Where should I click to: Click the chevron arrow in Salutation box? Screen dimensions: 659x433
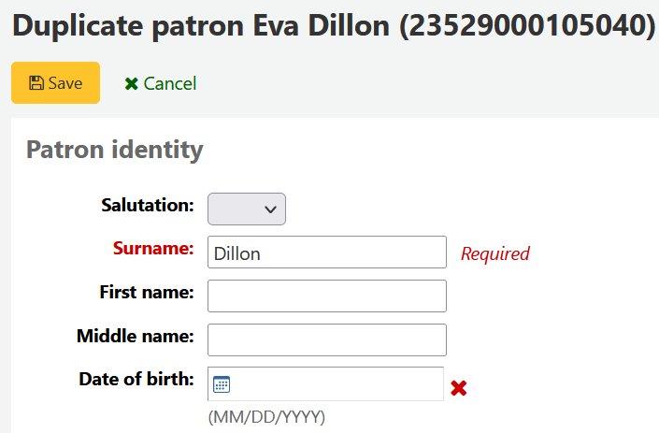tap(270, 209)
